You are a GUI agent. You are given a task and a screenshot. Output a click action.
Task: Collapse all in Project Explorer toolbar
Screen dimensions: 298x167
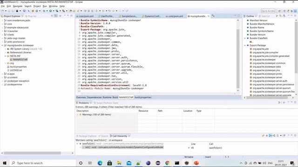tap(52, 16)
